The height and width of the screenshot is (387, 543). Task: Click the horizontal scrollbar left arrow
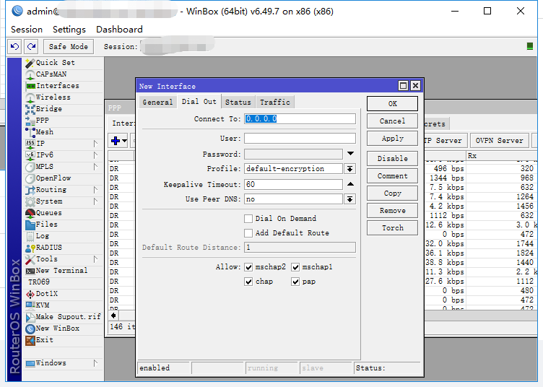coord(113,316)
